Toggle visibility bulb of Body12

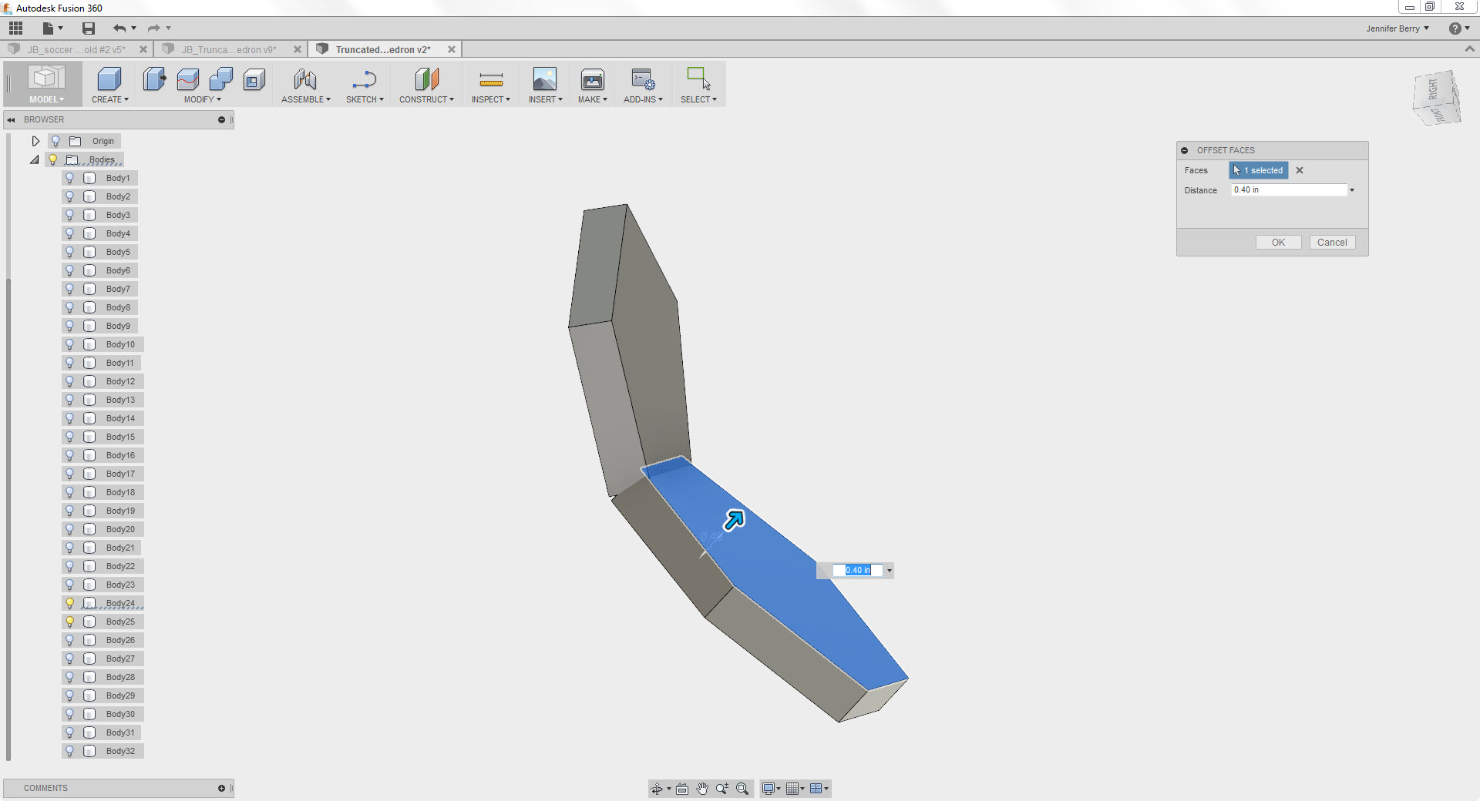69,381
